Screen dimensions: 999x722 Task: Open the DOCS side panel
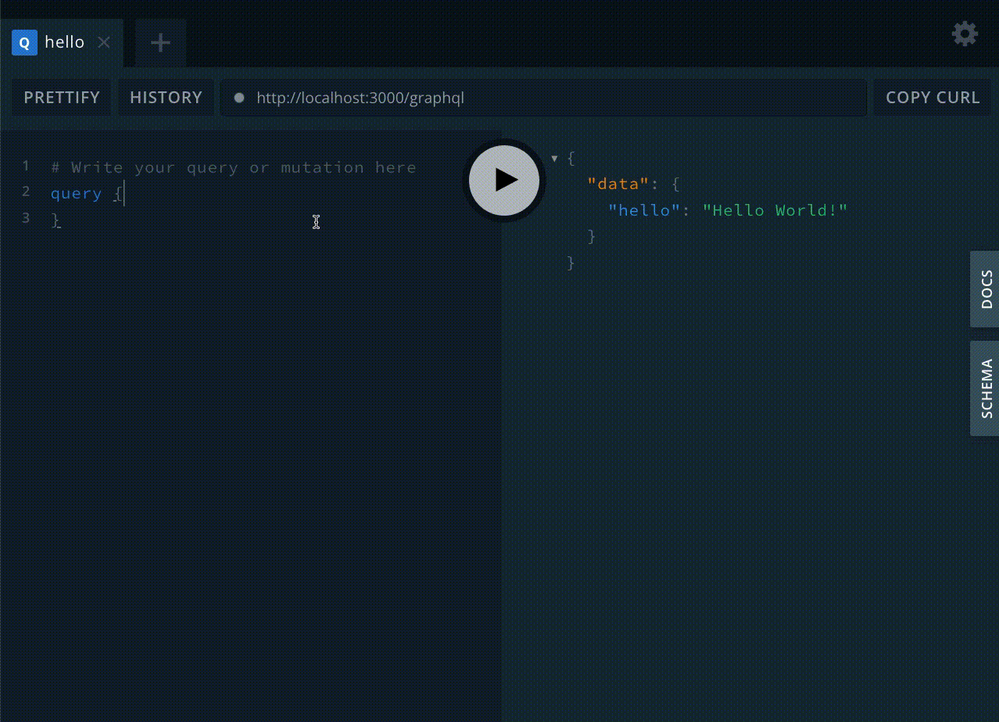tap(985, 289)
